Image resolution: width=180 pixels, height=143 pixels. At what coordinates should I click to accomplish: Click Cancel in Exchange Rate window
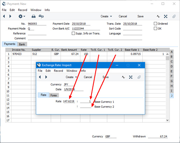click(x=88, y=77)
